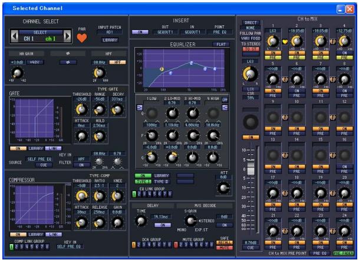The height and width of the screenshot is (260, 359).
Task: Open the Gate source SELF PRE EQ selector
Action: point(39,159)
